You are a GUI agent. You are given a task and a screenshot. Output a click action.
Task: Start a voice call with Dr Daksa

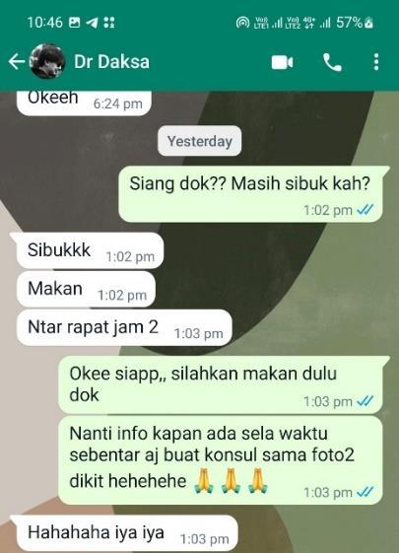332,62
